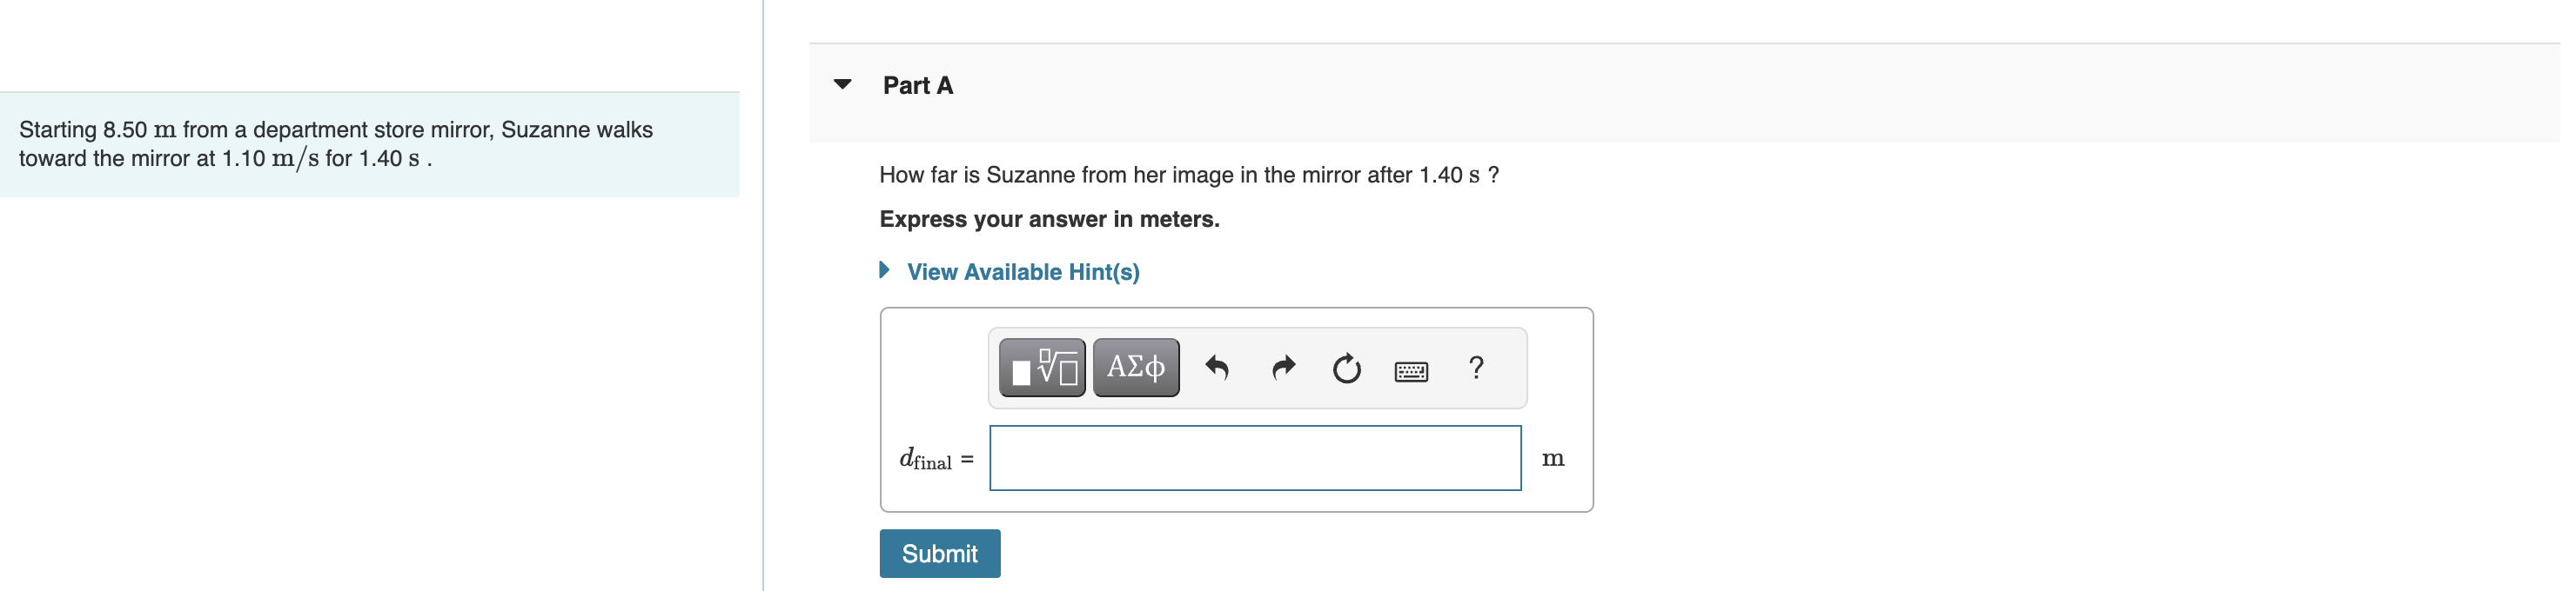Click the hint disclosure arrow icon
2576x591 pixels.
884,269
